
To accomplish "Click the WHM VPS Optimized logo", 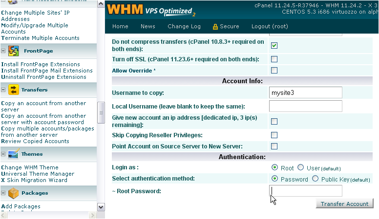I will click(151, 10).
